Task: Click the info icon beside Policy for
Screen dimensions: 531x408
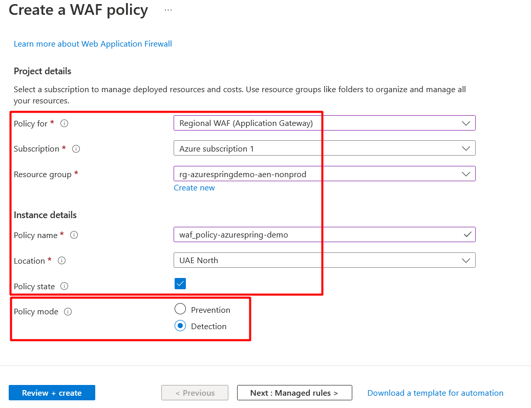Action: pyautogui.click(x=65, y=123)
